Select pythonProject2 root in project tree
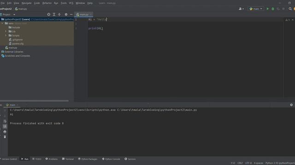Image resolution: width=295 pixels, height=165 pixels. (37, 19)
